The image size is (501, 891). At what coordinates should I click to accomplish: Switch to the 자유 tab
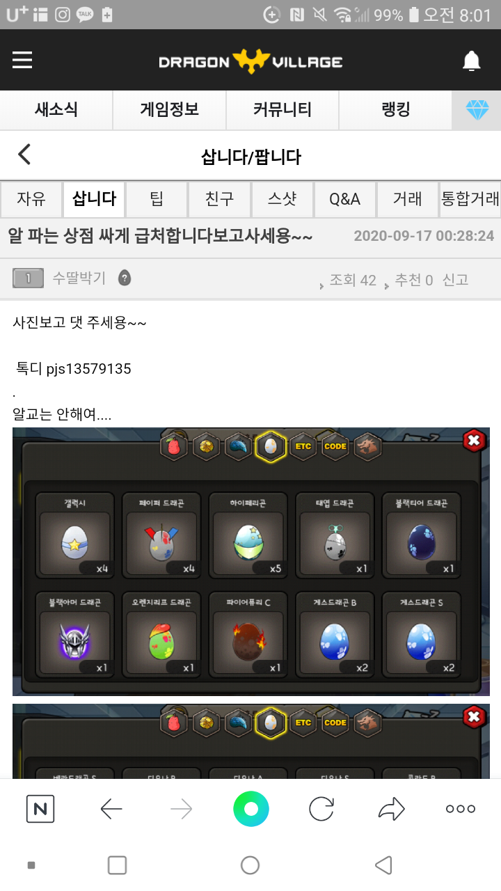click(x=31, y=199)
